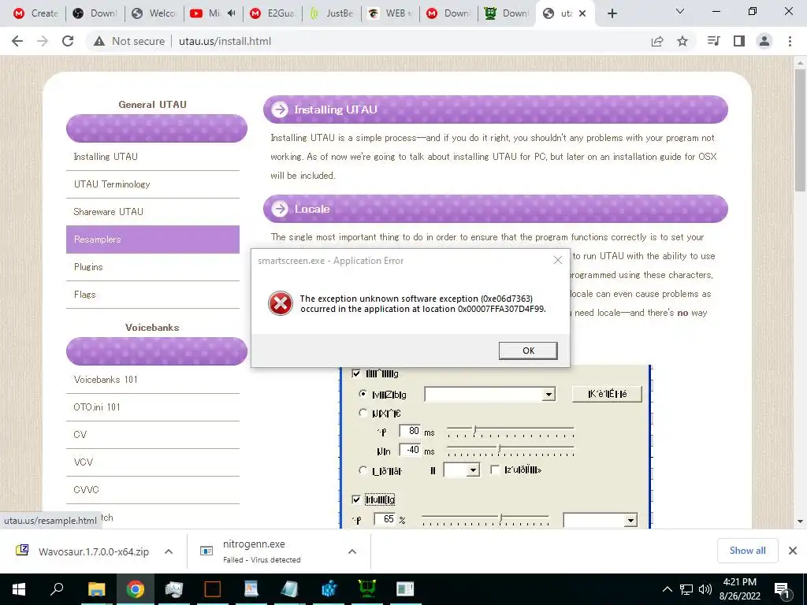Open the media control icon in toolbar
Viewport: 807px width, 605px height.
(713, 41)
